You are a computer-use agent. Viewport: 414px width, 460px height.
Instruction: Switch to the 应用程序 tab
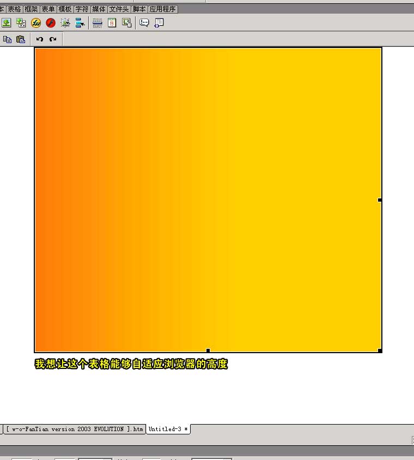click(162, 9)
